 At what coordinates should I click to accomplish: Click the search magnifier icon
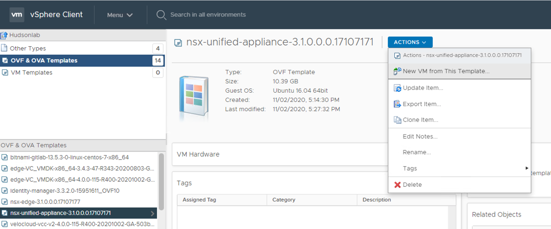(161, 15)
